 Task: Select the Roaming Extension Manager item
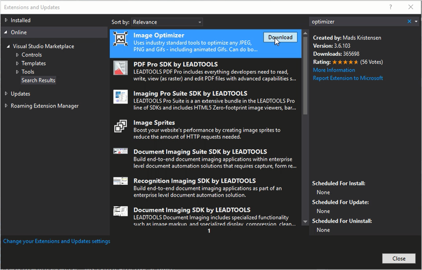click(45, 106)
